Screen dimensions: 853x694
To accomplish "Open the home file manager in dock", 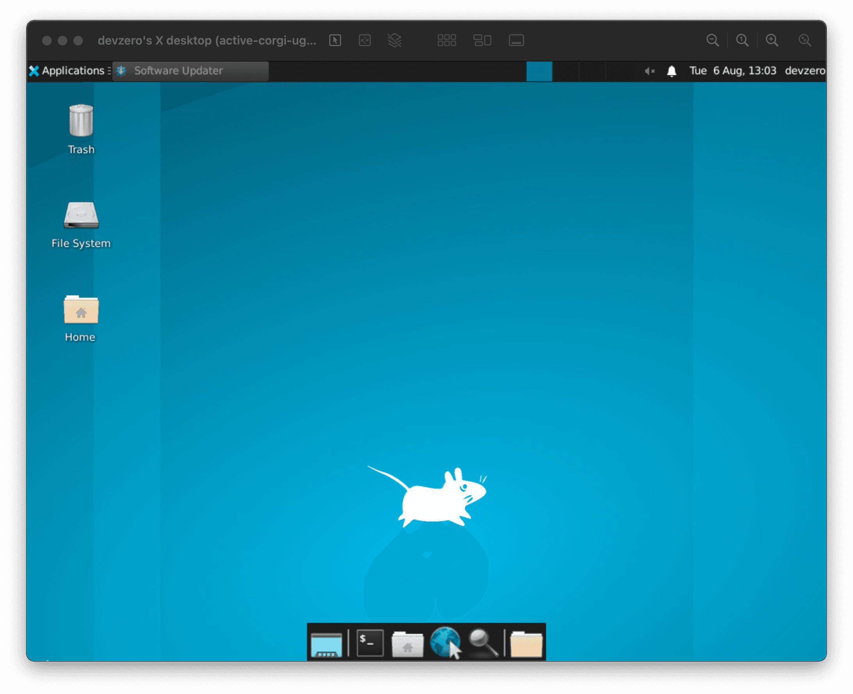I will (407, 644).
